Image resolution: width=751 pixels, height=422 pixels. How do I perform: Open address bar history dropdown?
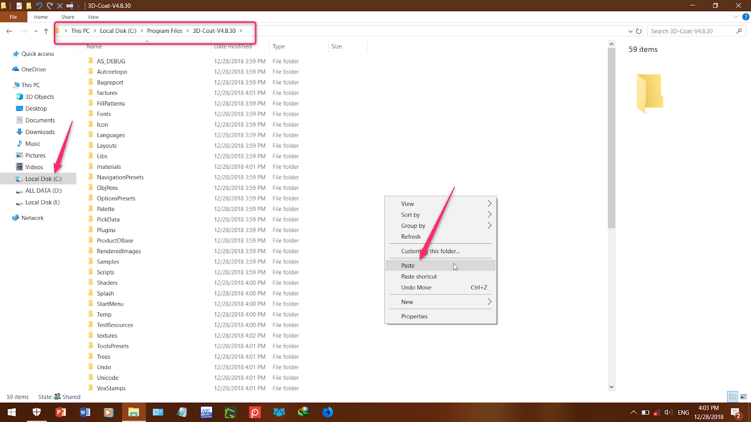[630, 31]
